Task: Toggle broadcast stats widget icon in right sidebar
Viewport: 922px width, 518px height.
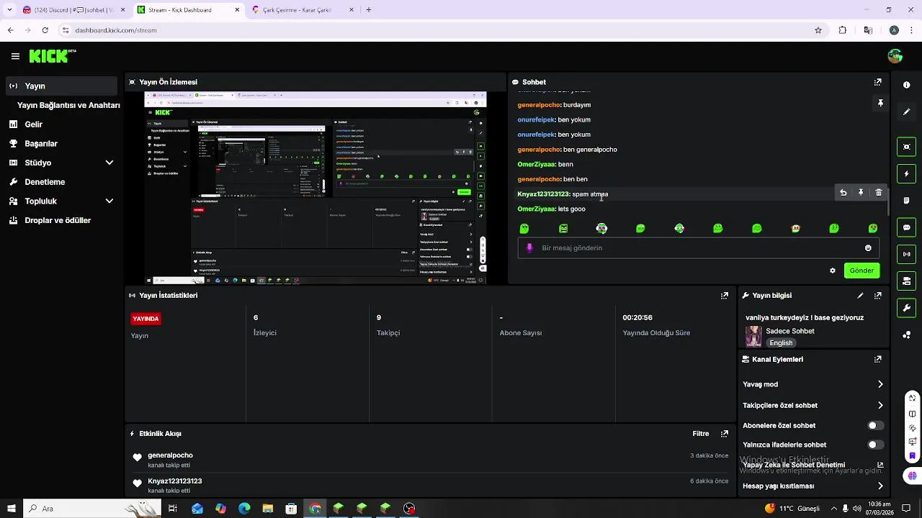Action: (x=906, y=254)
